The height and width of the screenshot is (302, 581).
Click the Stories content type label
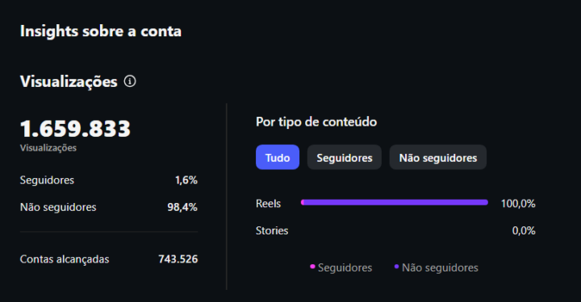272,230
